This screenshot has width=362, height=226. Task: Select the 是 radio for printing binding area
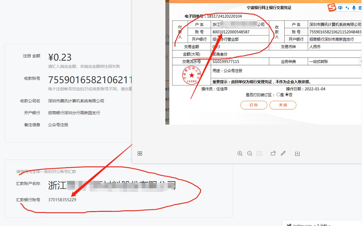[278, 95]
